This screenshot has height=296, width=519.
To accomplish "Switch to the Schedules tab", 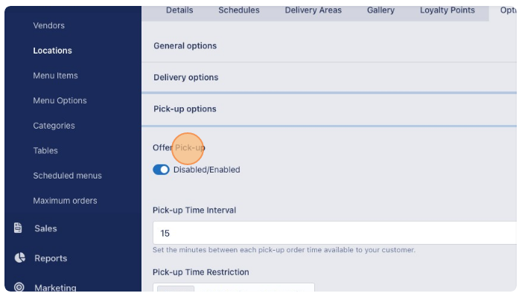I will pos(238,10).
